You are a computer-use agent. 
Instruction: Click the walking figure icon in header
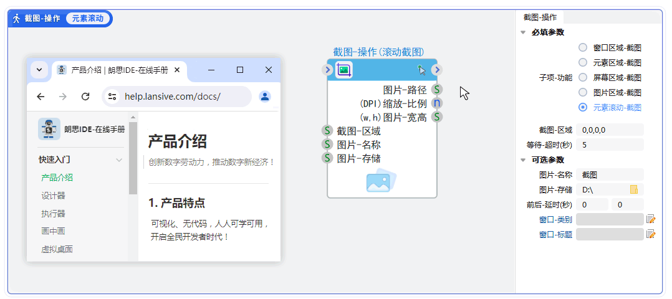pos(17,19)
